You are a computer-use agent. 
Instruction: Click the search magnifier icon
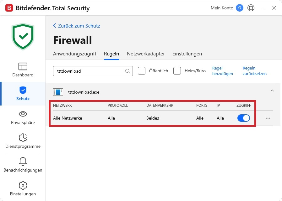pyautogui.click(x=128, y=71)
